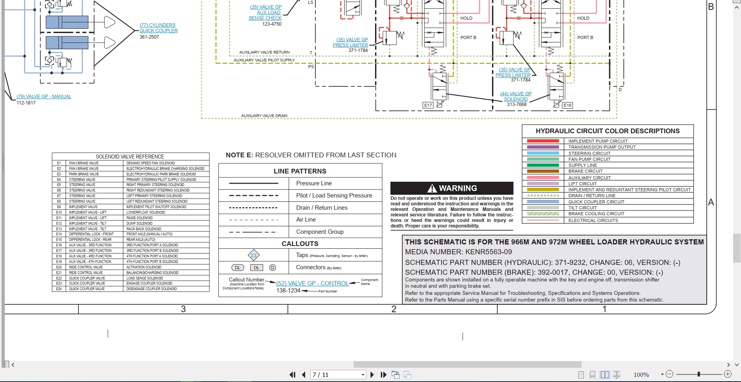Click horizontal scrollbar right arrow
Image resolution: width=741 pixels, height=382 pixels.
(728, 365)
